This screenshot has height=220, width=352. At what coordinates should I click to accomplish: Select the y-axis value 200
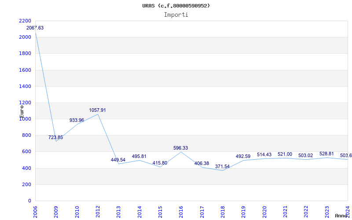(x=26, y=184)
